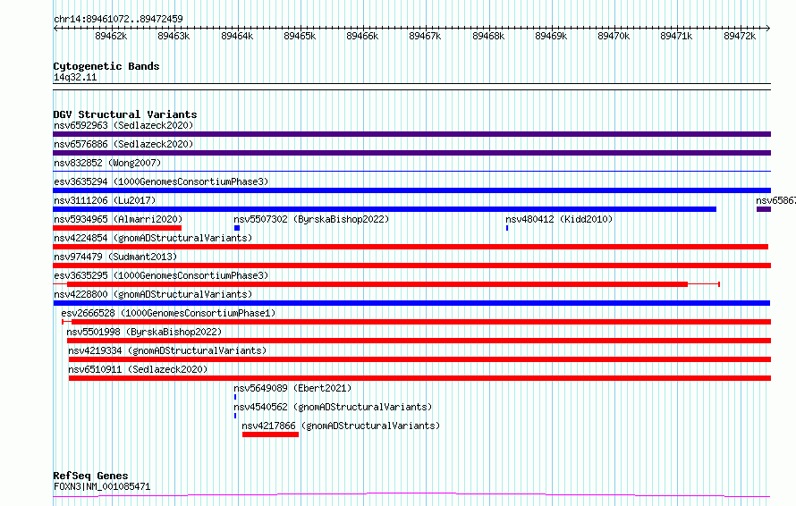Image resolution: width=796 pixels, height=506 pixels.
Task: Click the 89469k ruler position
Action: point(551,36)
